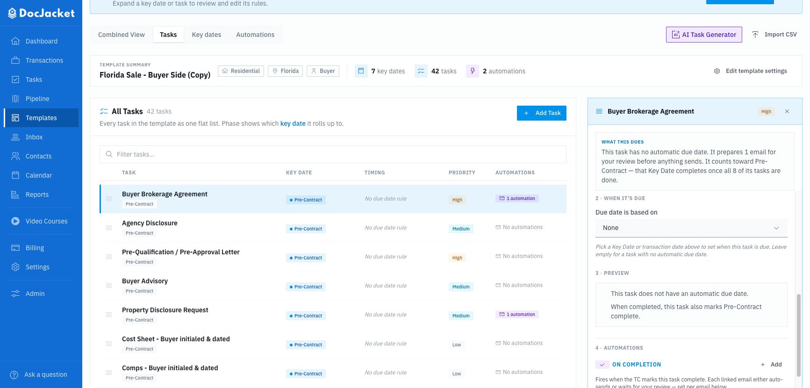Screen dimensions: 810x388
Task: Click No due date rule for Cost Sheet
Action: [386, 344]
